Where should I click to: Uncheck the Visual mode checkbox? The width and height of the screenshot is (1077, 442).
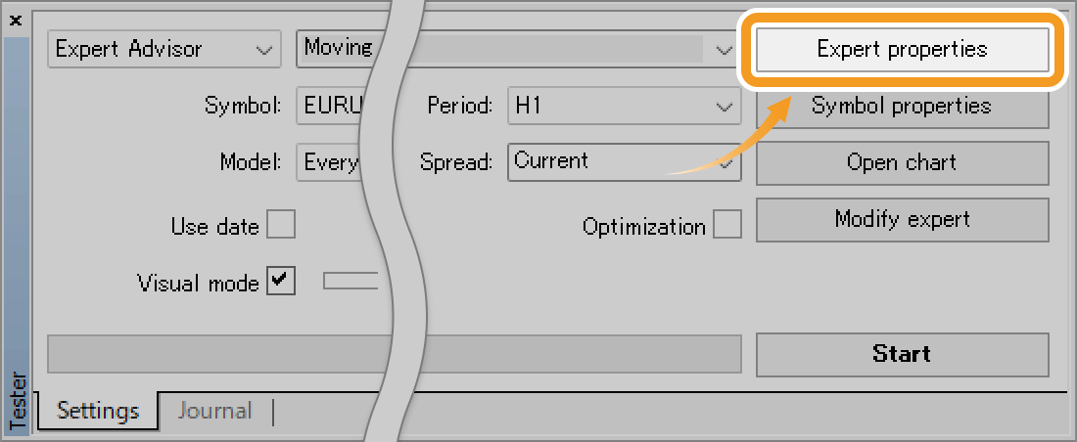[281, 282]
